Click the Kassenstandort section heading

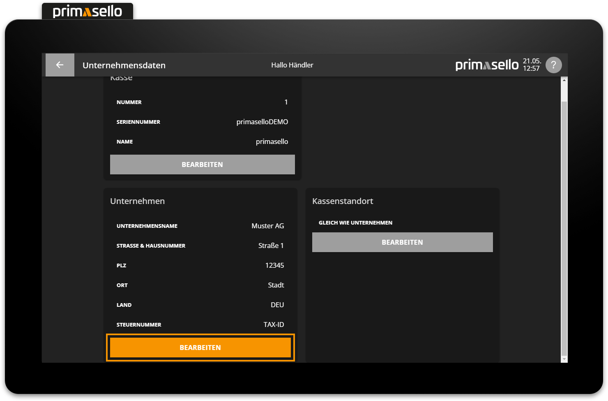[343, 201]
